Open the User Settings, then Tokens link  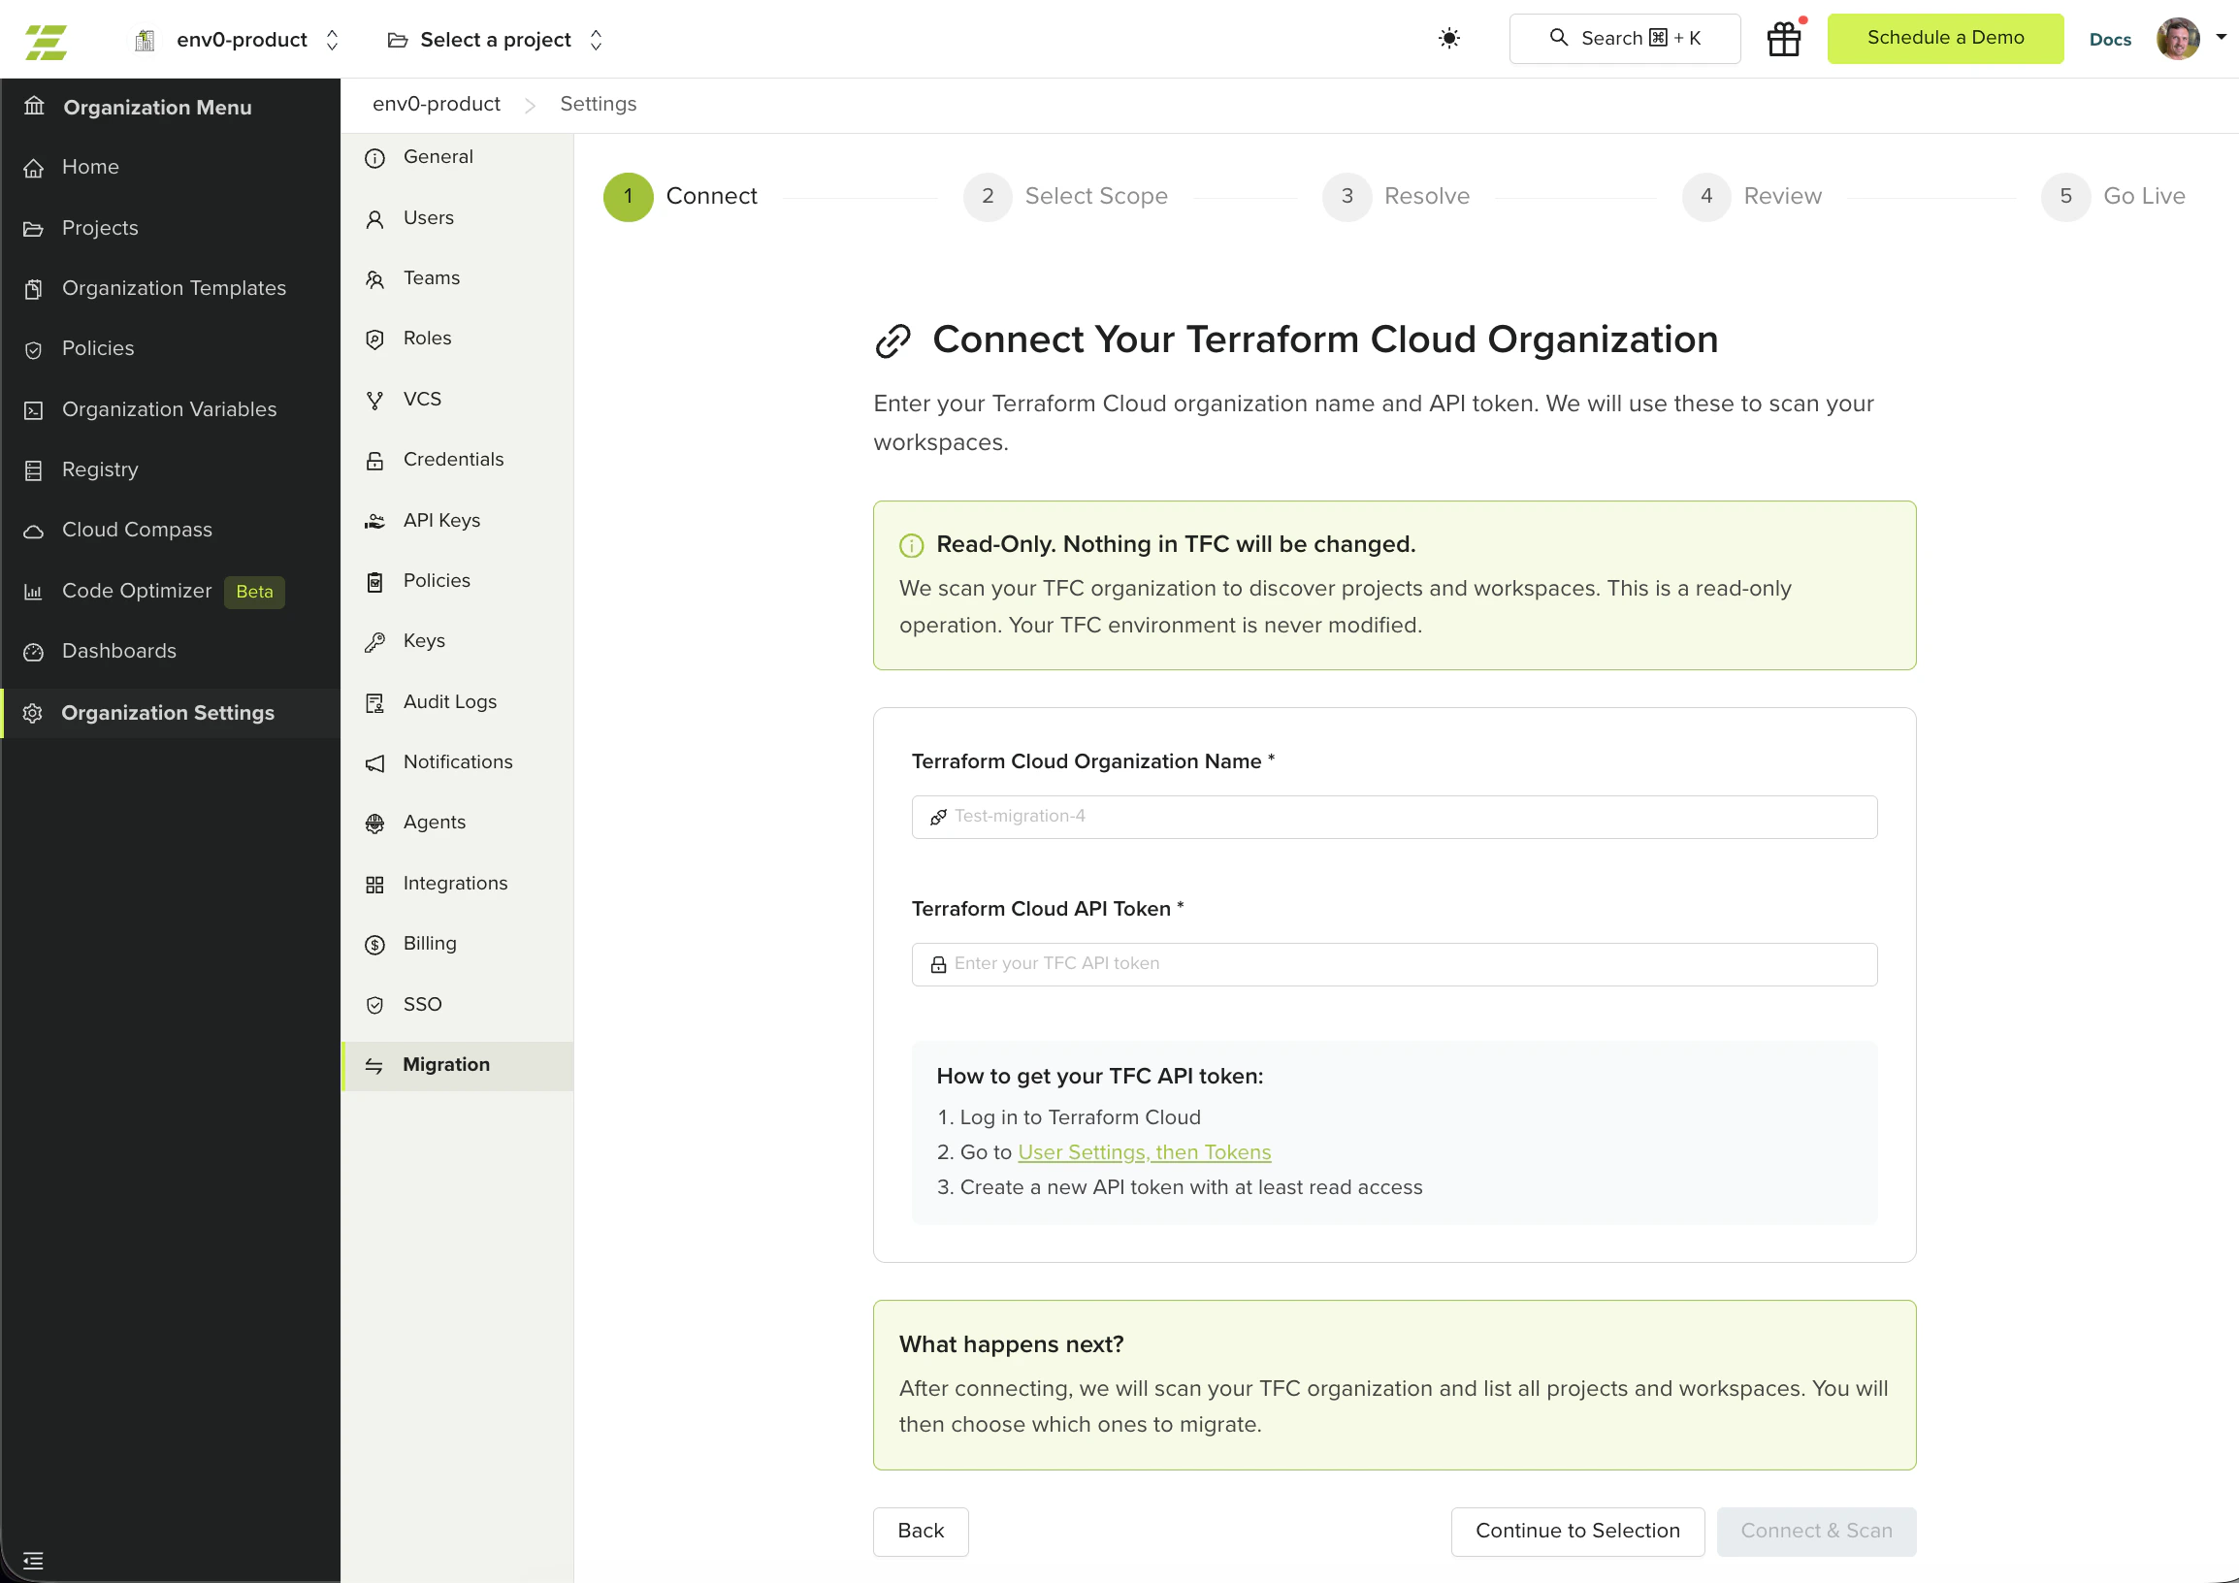click(1143, 1151)
